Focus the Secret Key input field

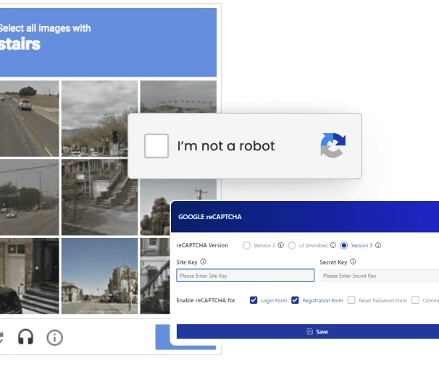coord(380,276)
